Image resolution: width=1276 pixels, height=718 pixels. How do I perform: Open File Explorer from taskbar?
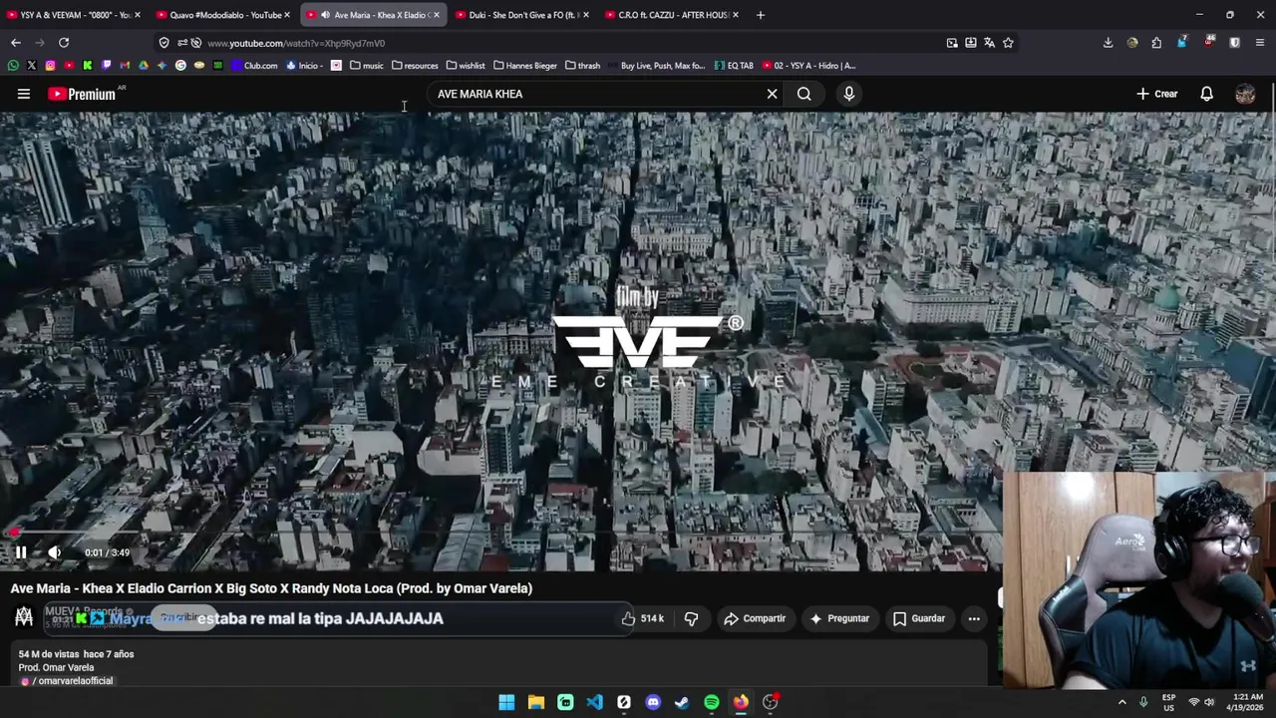[x=536, y=702]
